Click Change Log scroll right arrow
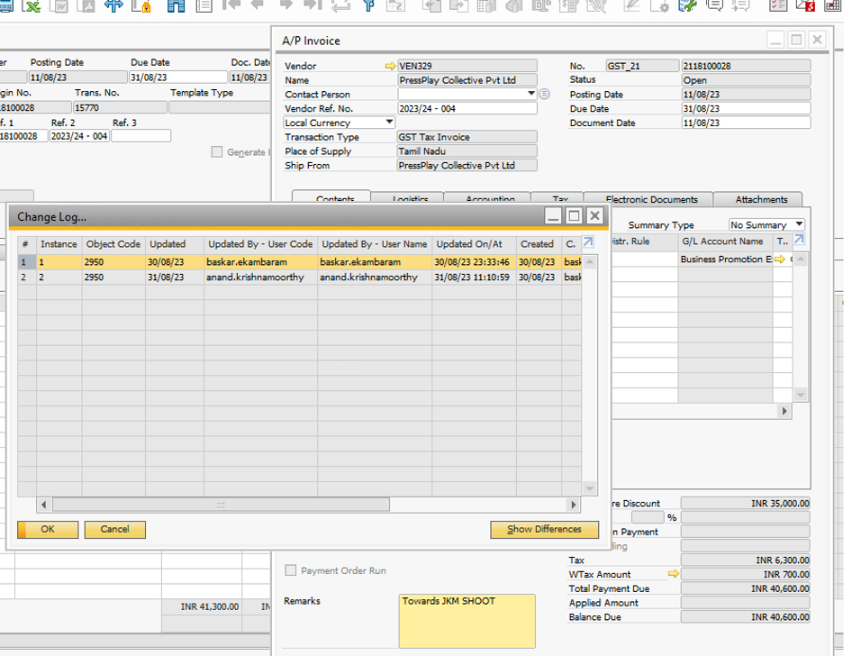The height and width of the screenshot is (656, 861). 574,505
